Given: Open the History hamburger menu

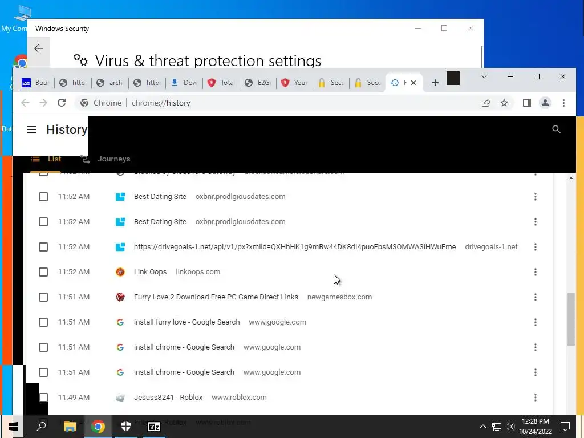Looking at the screenshot, I should point(32,129).
